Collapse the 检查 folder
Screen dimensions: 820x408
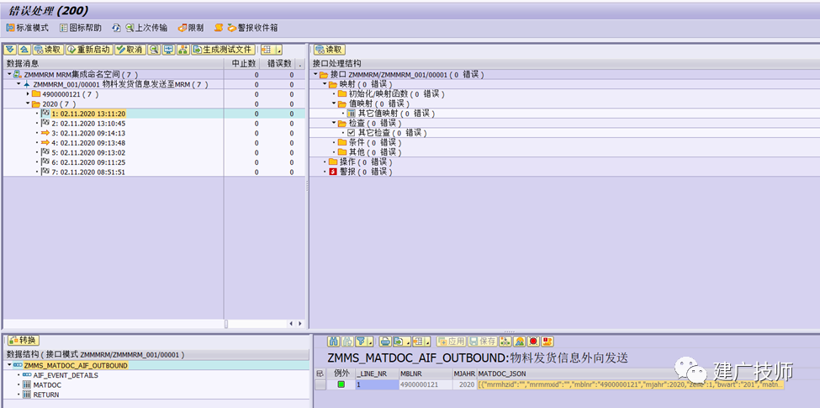[334, 123]
